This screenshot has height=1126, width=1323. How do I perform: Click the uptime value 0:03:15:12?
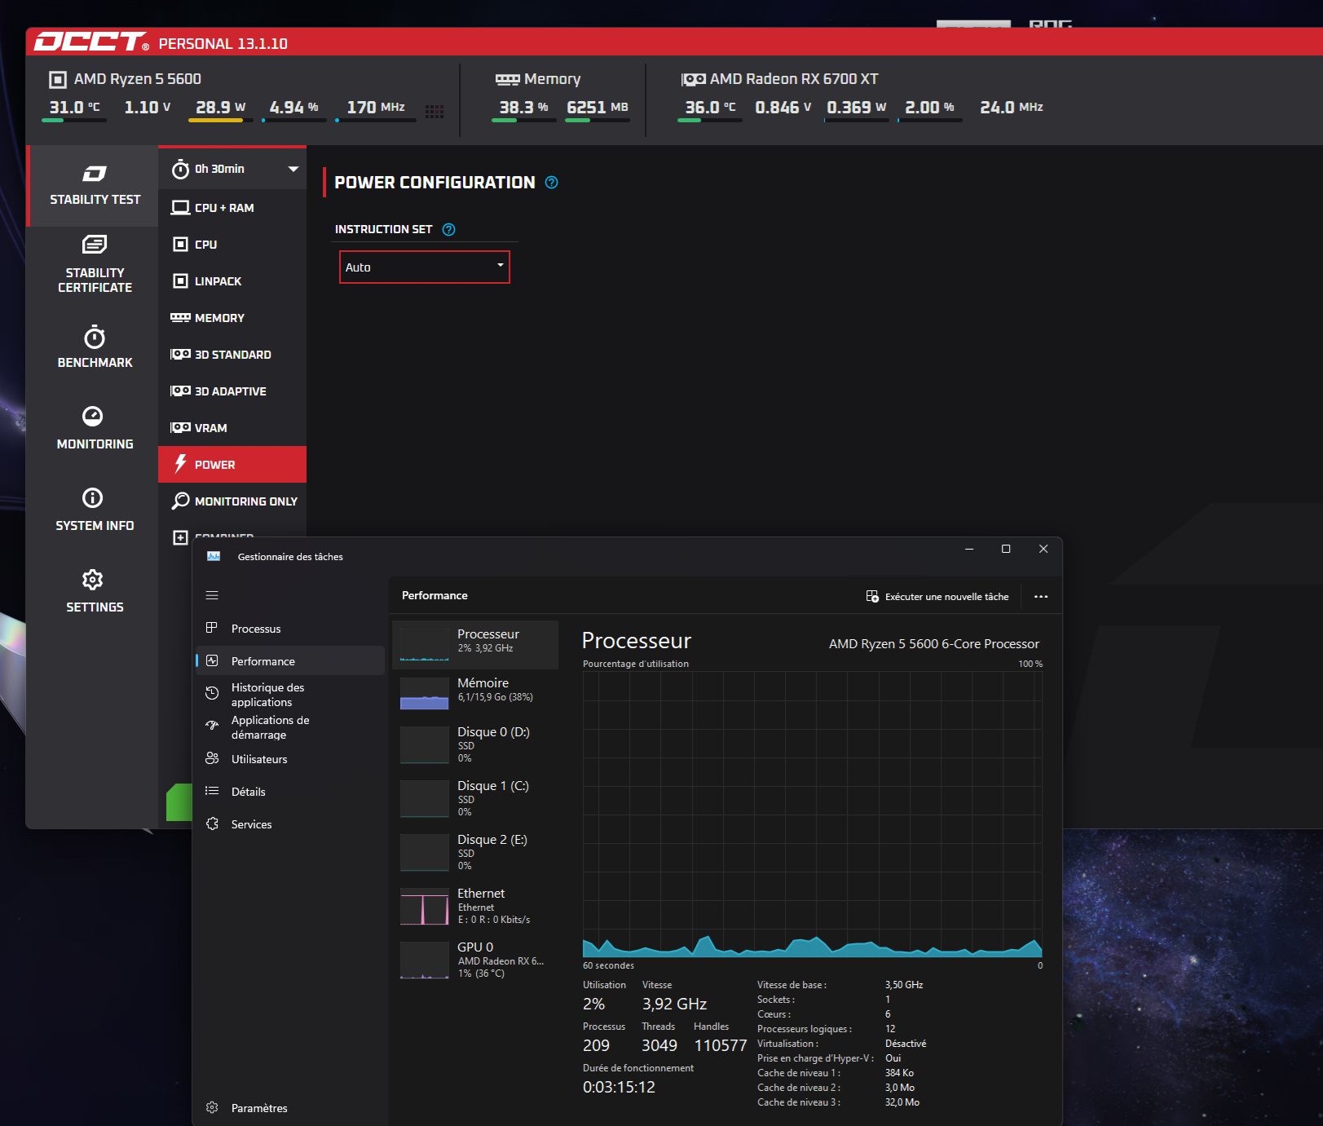(x=619, y=1088)
